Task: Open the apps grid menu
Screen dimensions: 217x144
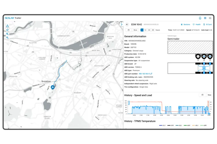Action: click(205, 18)
